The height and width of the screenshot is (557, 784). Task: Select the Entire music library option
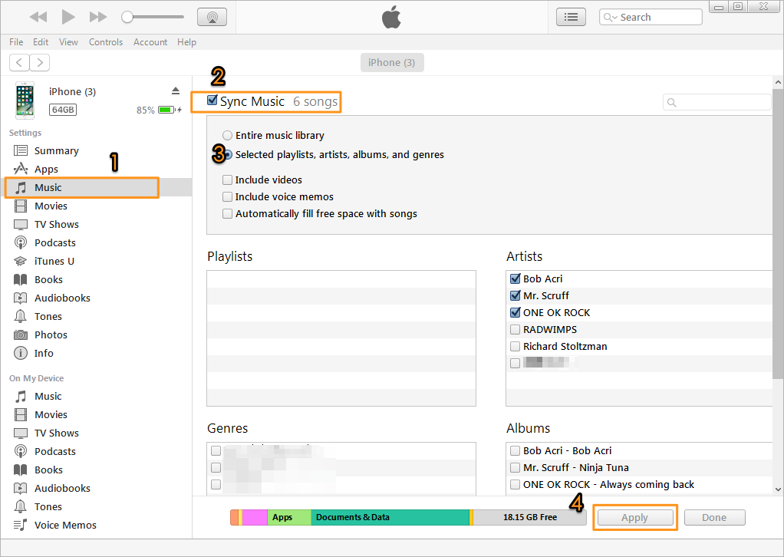pos(228,136)
